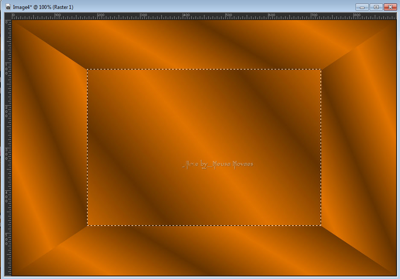Image resolution: width=400 pixels, height=279 pixels.
Task: Click the 'Image4* @ 100% (Raster 1)' title text
Action: click(43, 7)
